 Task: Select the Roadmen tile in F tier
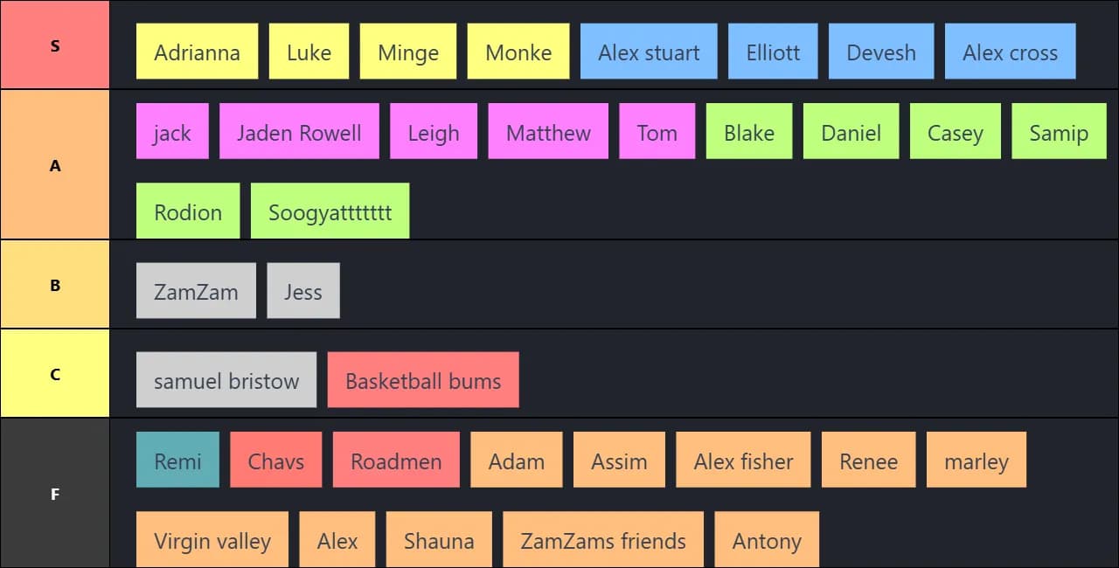click(396, 460)
